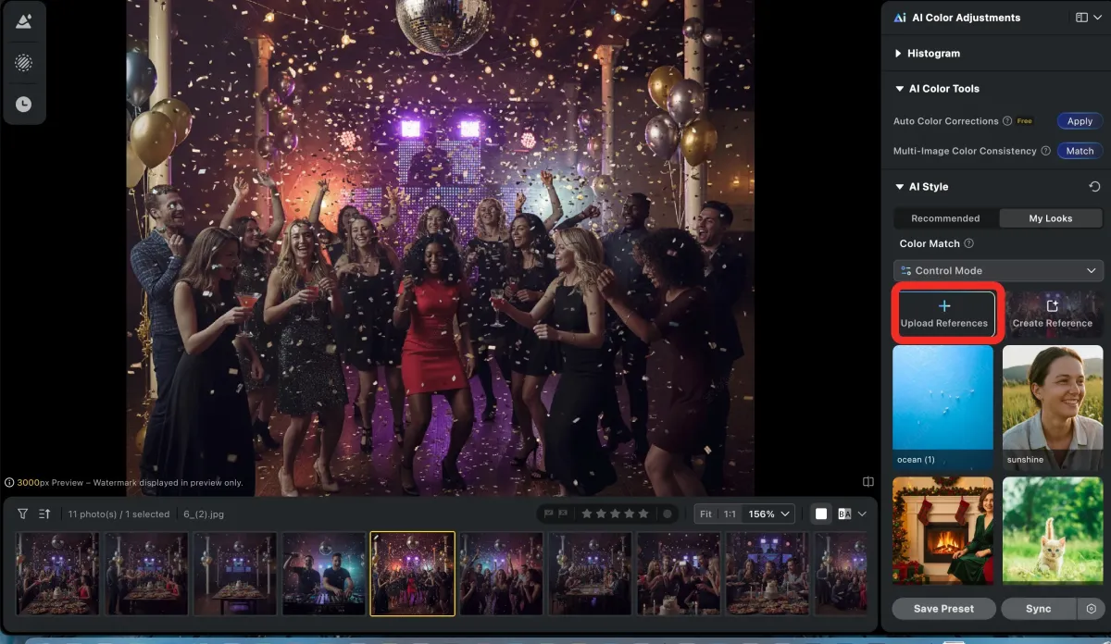Open the Control Mode dropdown
Screen dimensions: 1111x644
[x=998, y=270]
